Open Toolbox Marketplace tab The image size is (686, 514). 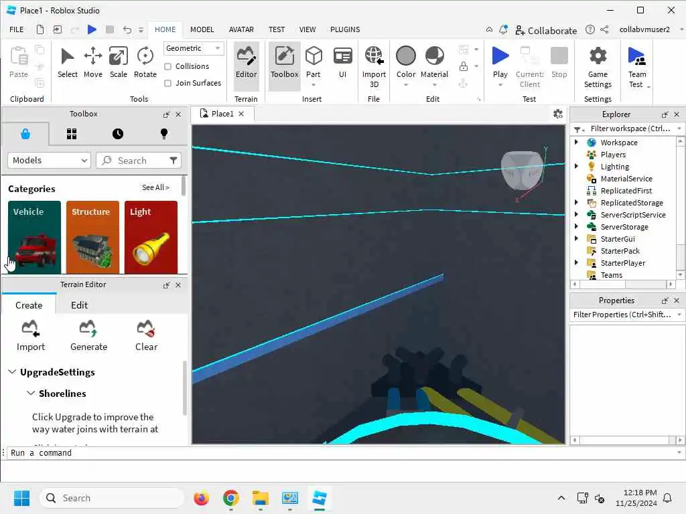(25, 134)
